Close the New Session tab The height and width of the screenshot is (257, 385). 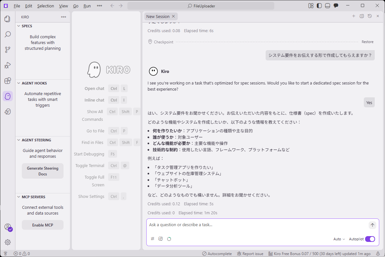click(x=174, y=16)
